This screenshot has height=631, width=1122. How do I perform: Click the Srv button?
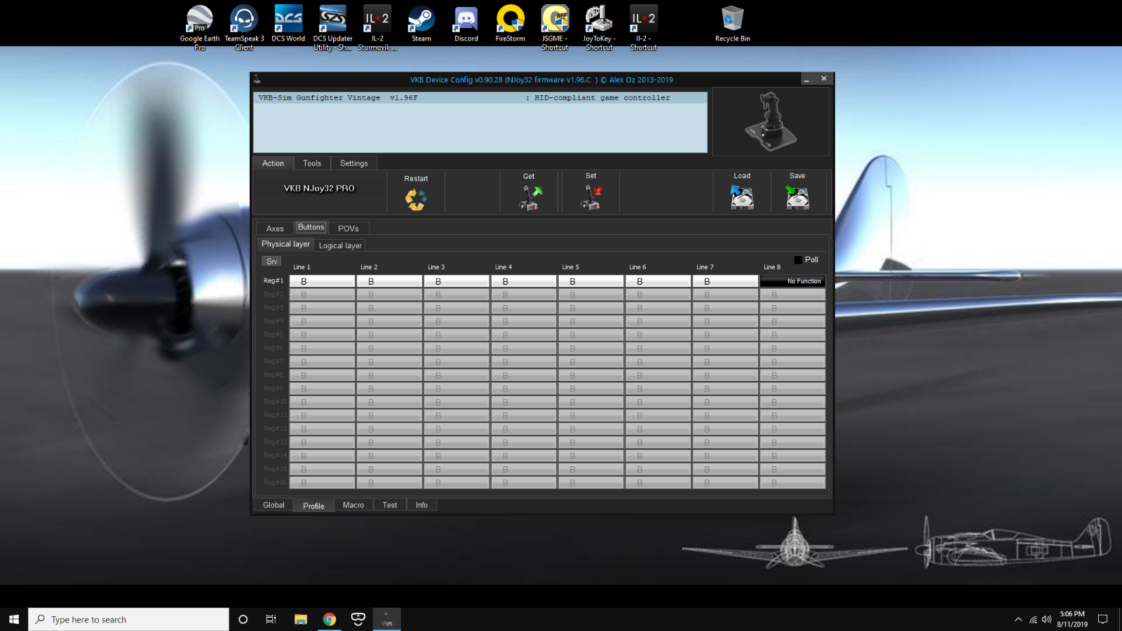click(x=272, y=262)
